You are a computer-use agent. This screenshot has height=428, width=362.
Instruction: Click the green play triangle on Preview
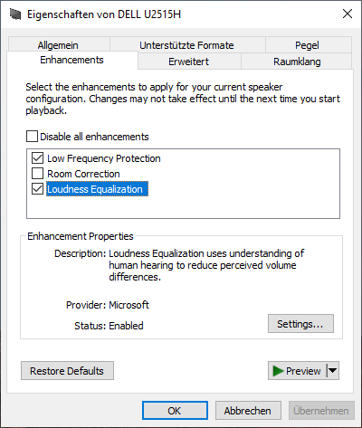pyautogui.click(x=278, y=371)
